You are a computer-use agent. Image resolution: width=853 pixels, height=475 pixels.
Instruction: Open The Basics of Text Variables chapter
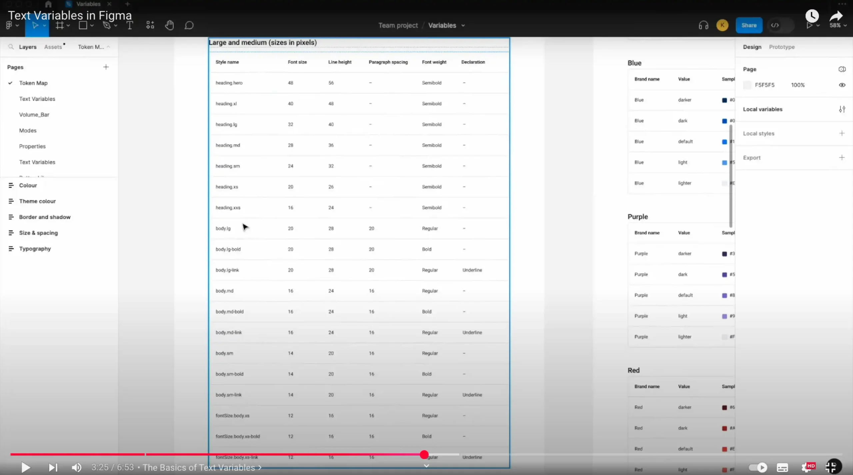(202, 468)
